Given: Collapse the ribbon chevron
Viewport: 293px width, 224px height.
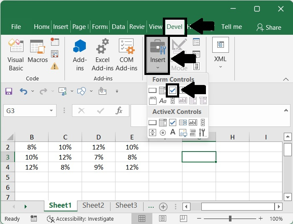Looking at the screenshot, I should [286, 79].
